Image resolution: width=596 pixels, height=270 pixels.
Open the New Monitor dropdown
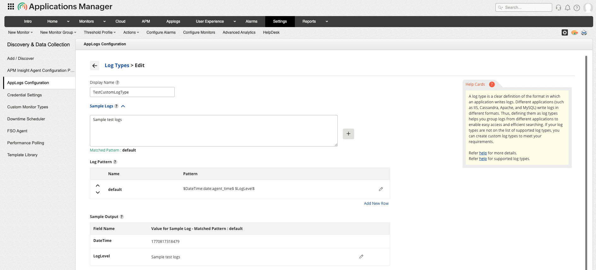point(20,32)
